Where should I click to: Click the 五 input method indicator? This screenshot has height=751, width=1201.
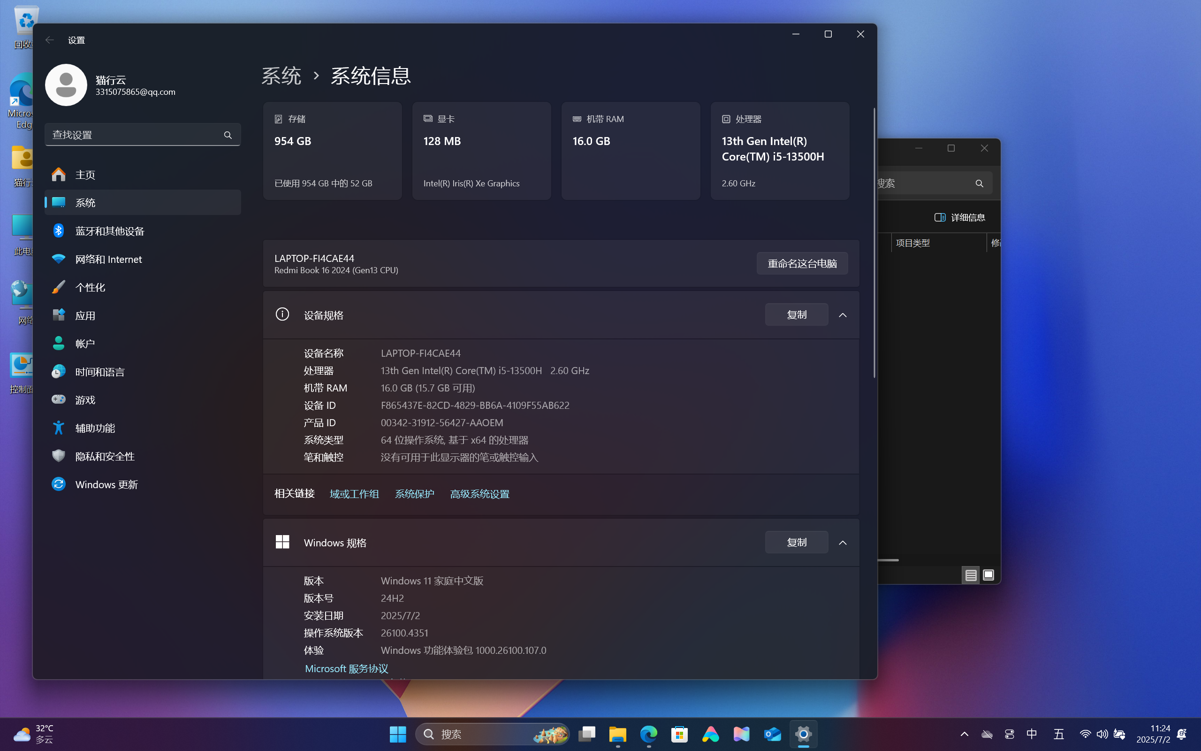click(1058, 734)
